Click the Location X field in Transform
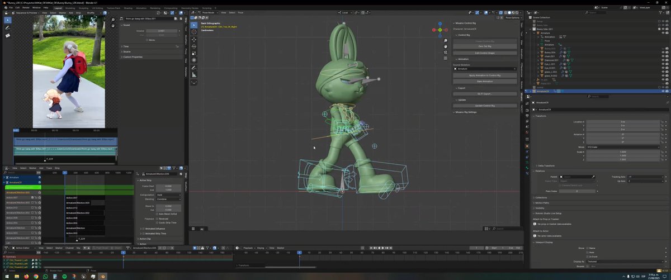The height and width of the screenshot is (280, 671). click(623, 121)
